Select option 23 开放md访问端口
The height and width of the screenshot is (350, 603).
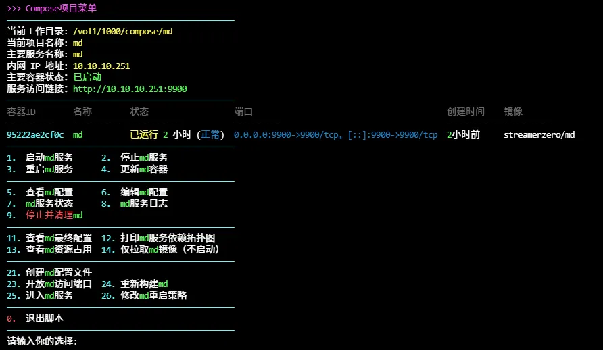(58, 284)
